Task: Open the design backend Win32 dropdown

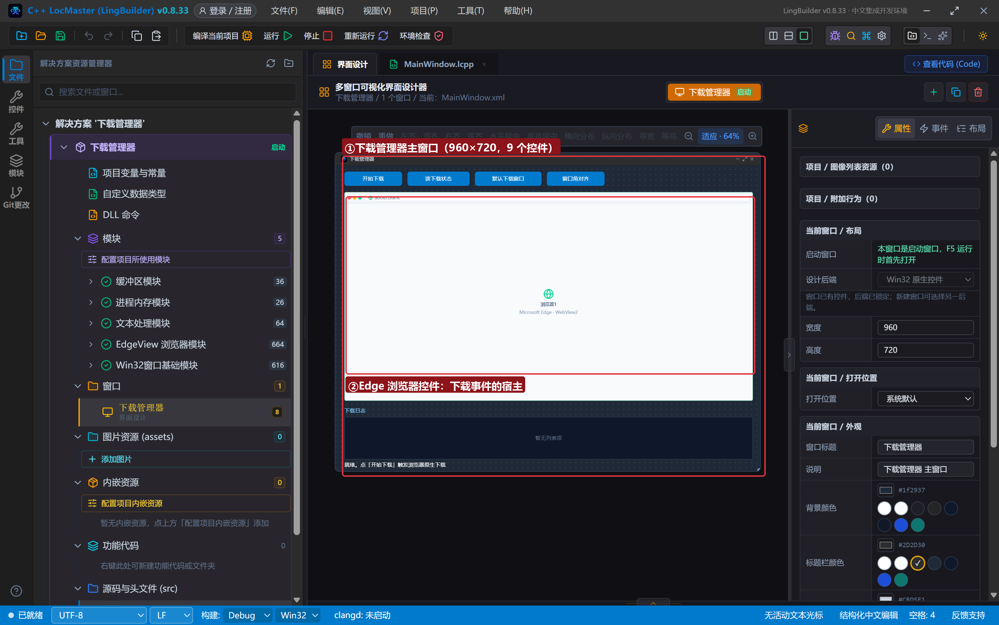Action: pyautogui.click(x=925, y=280)
